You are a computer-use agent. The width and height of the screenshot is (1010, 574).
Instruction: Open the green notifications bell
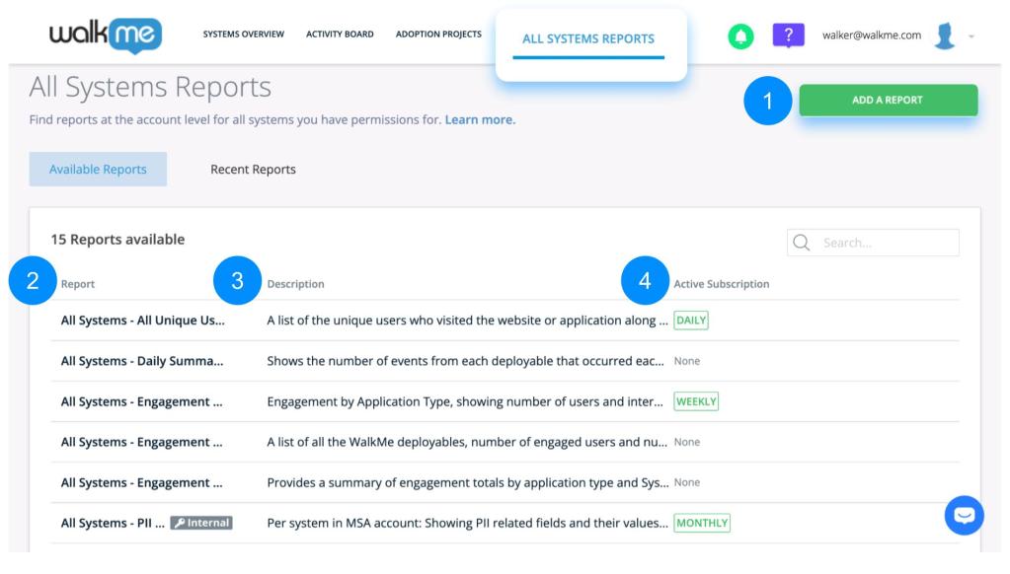click(x=740, y=36)
